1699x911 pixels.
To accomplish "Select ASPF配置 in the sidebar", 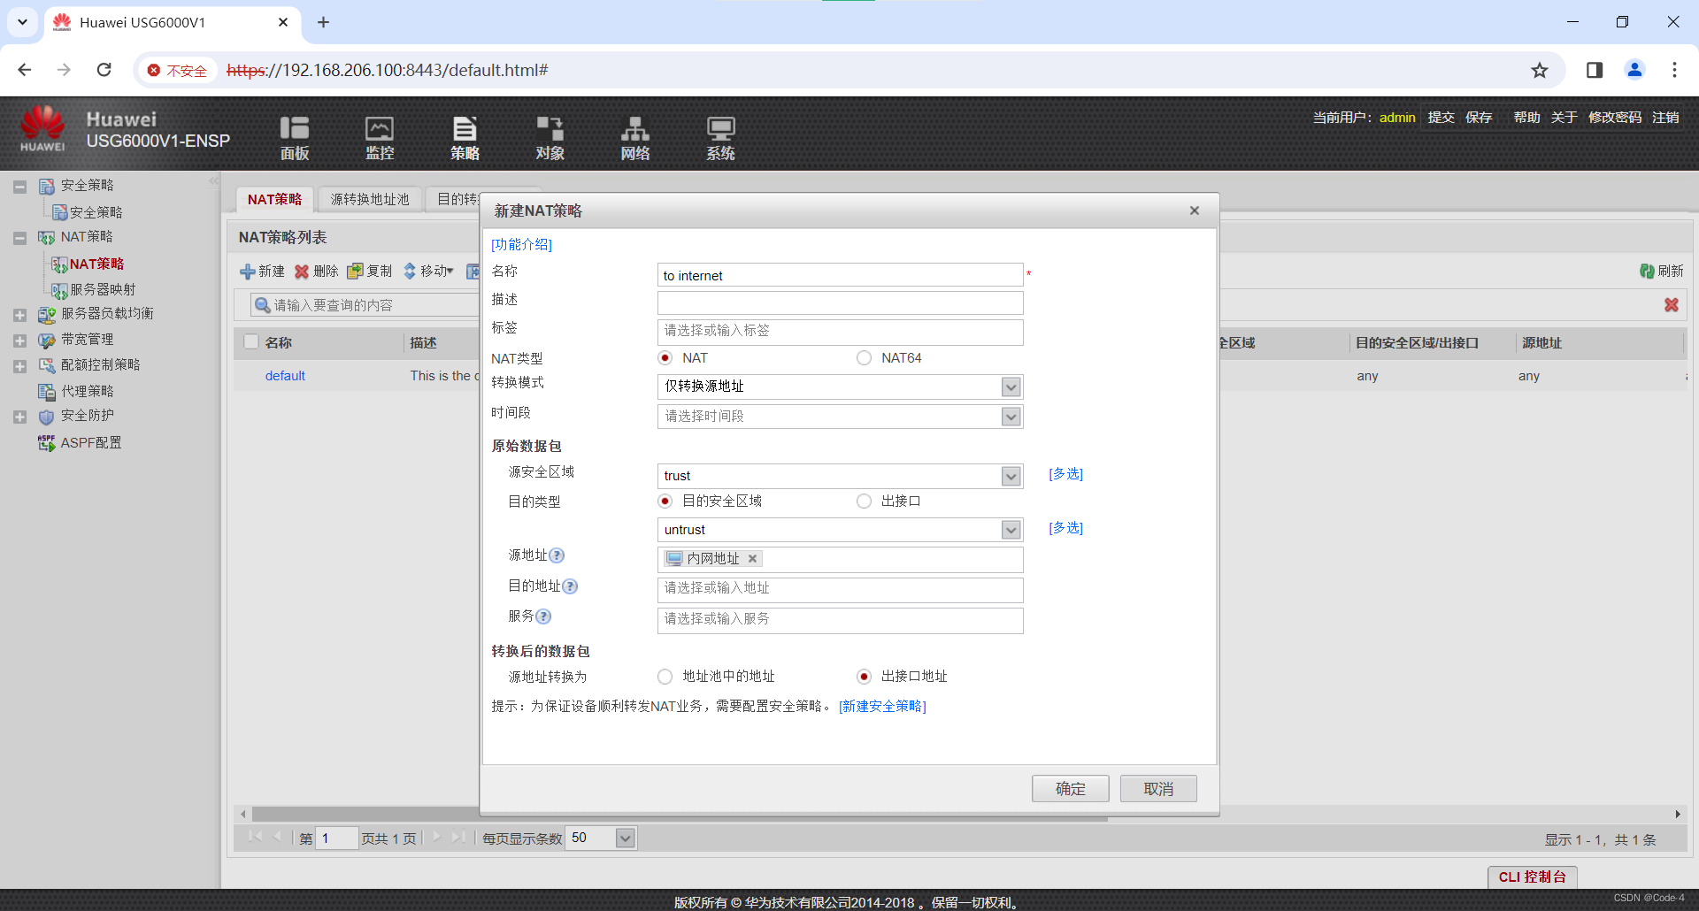I will tap(91, 442).
